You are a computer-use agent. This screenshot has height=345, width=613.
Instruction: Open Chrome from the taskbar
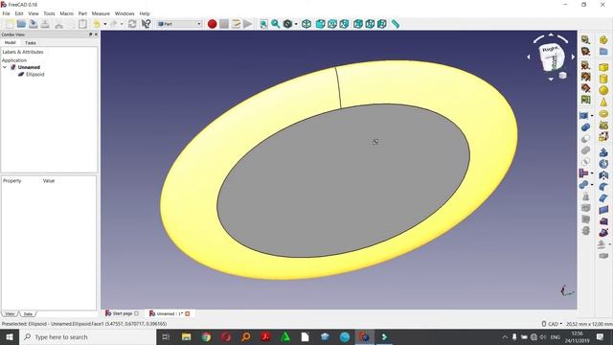pos(206,336)
